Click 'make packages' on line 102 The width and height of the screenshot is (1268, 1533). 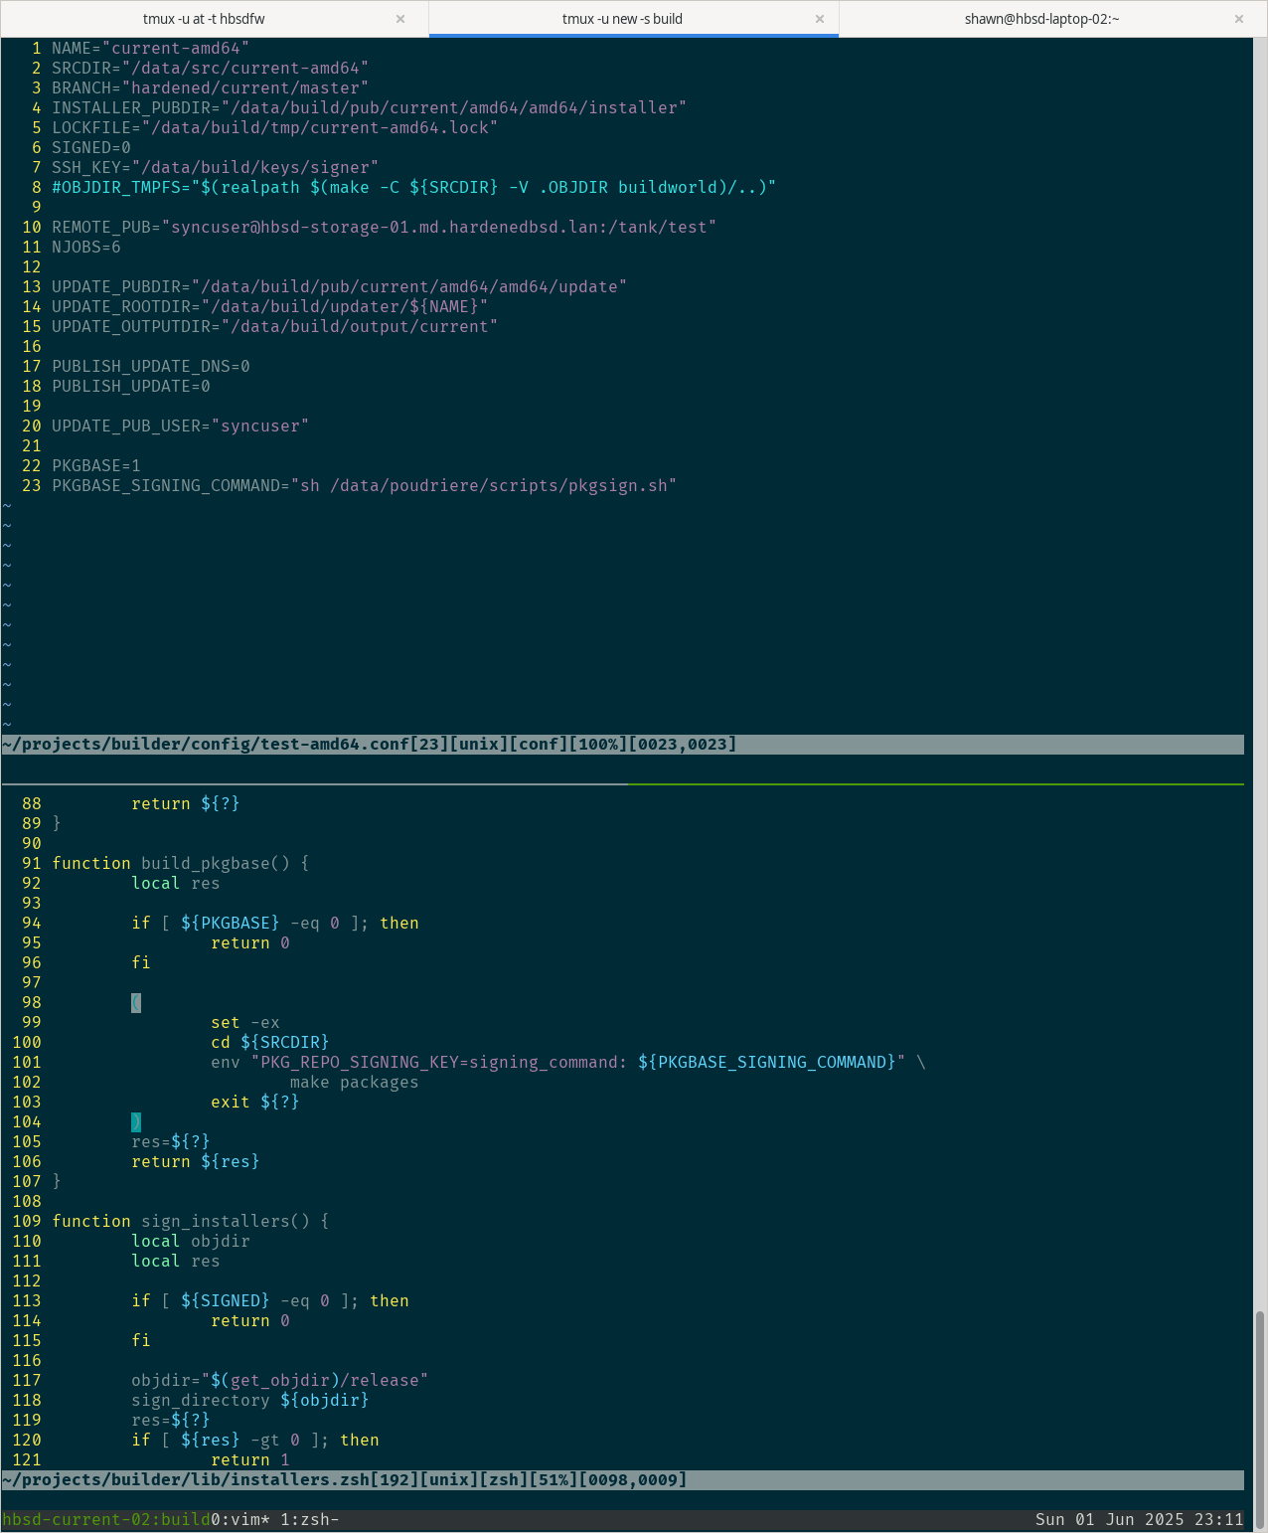354,1082
